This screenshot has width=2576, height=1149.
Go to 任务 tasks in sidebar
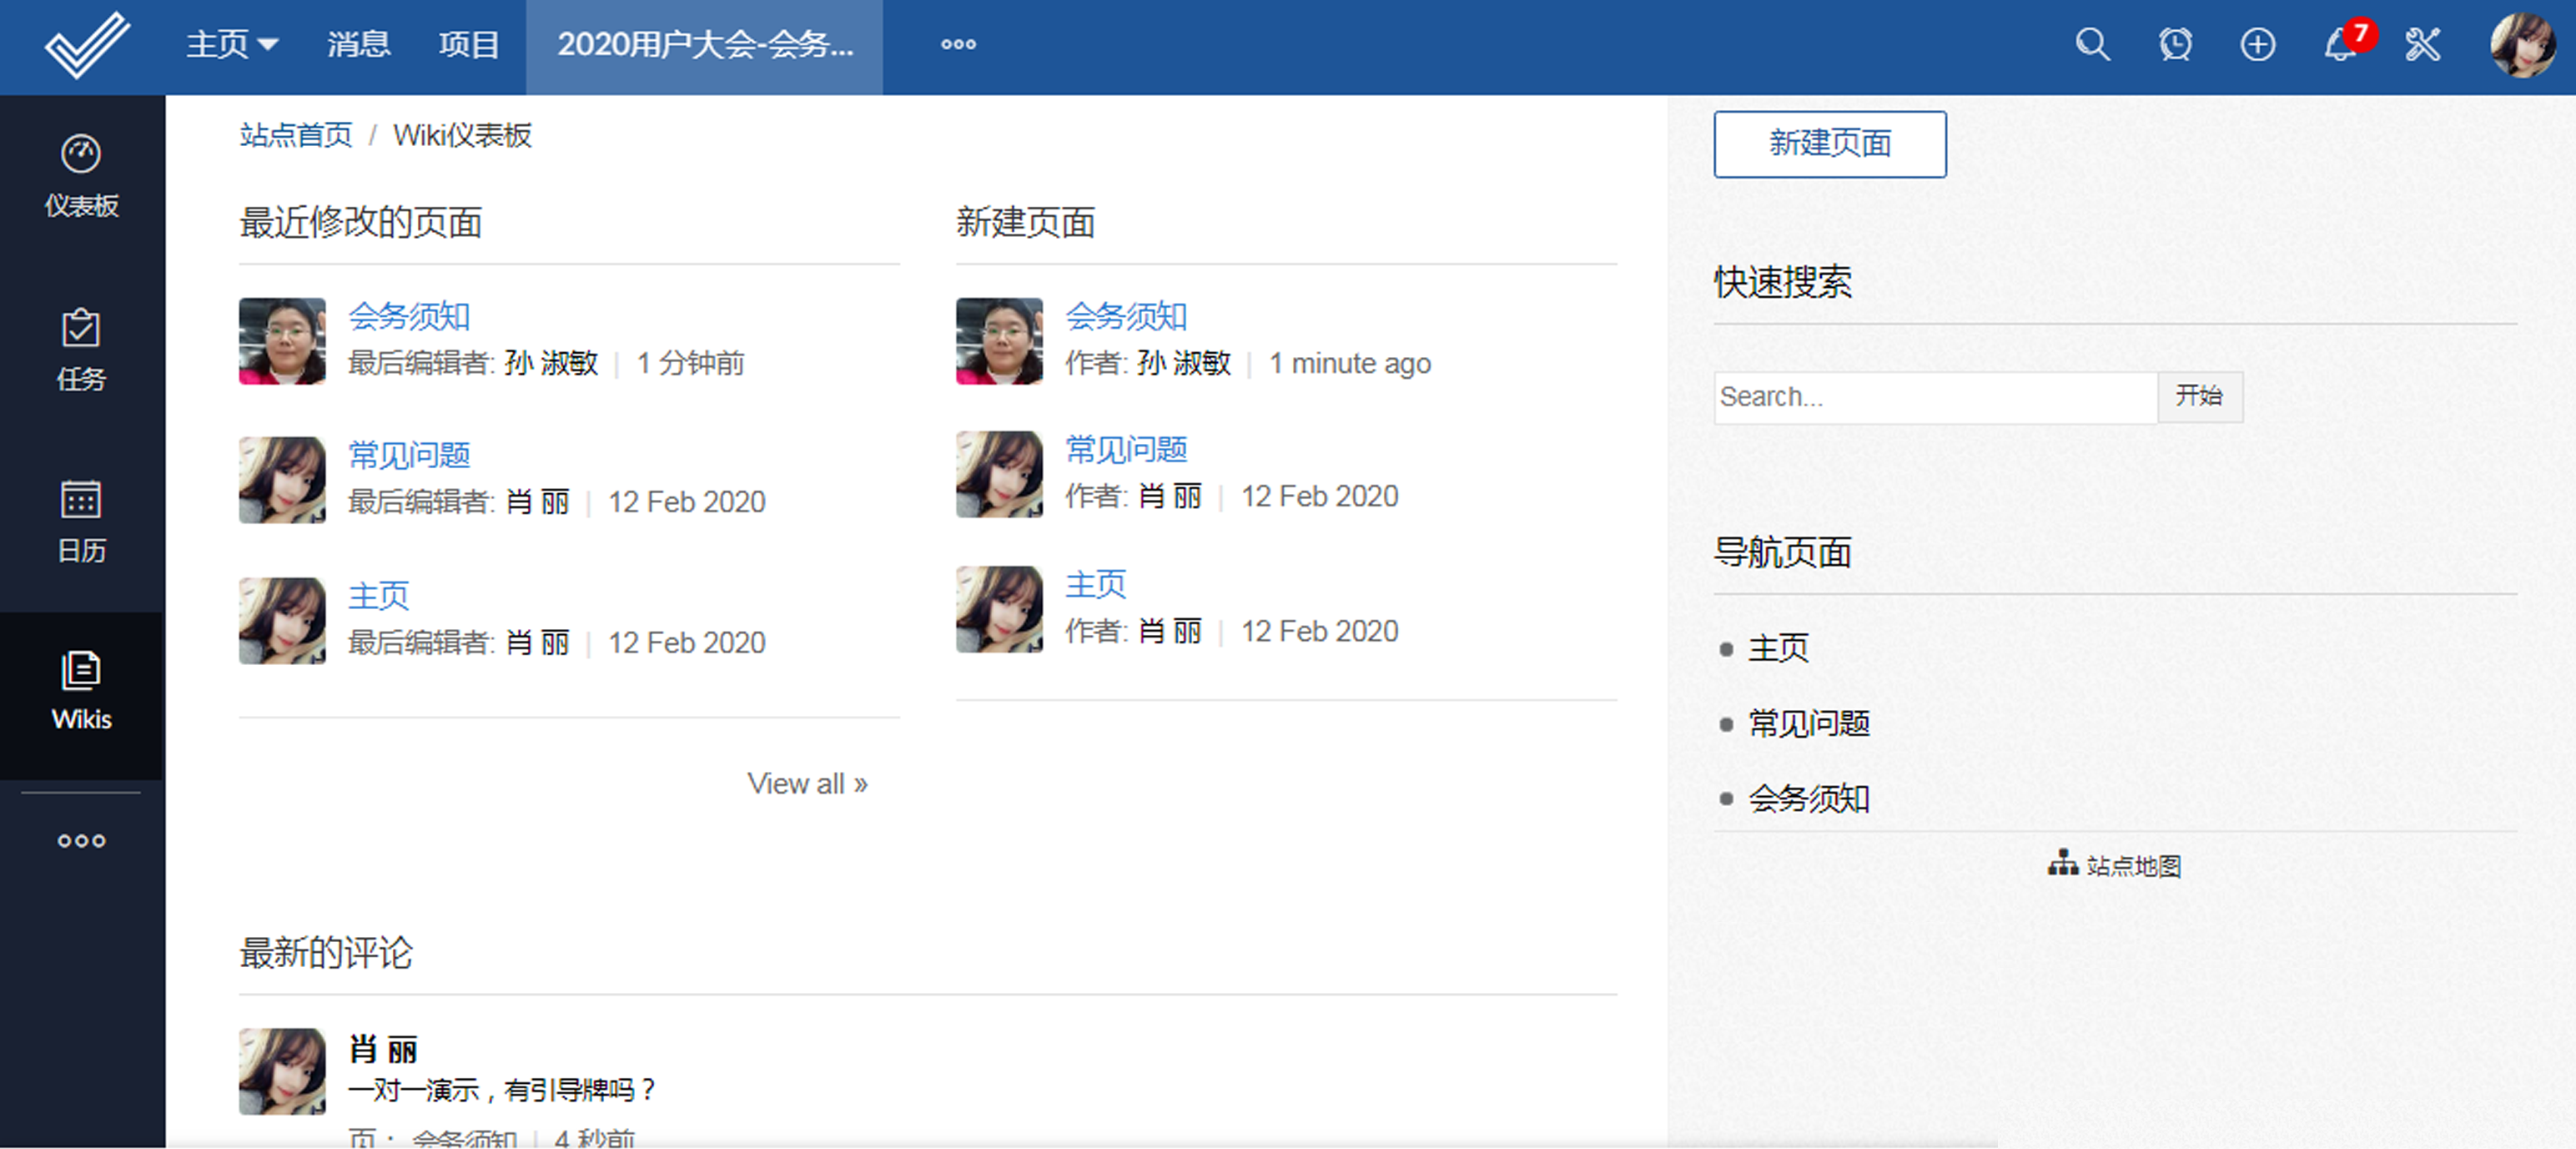(x=81, y=349)
